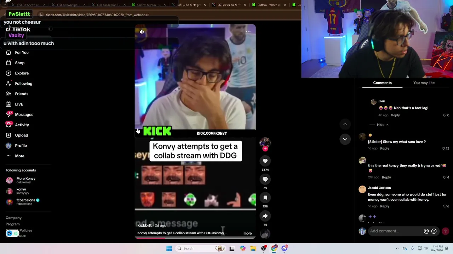The height and width of the screenshot is (254, 453).
Task: Open the kickbitt username on the video
Action: (144, 225)
